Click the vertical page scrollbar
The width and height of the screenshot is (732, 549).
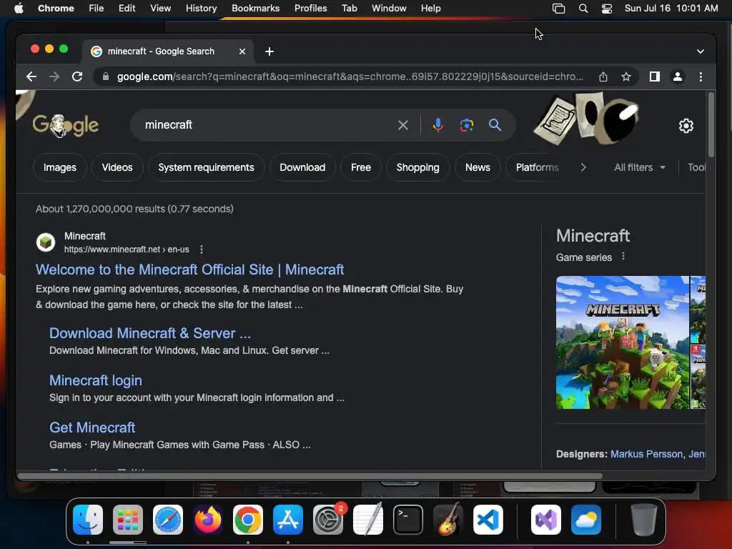(711, 126)
